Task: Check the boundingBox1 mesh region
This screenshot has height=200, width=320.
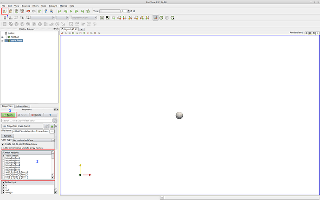Action: (x=3, y=158)
